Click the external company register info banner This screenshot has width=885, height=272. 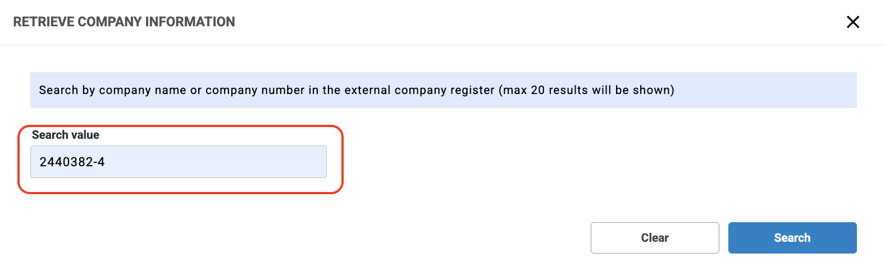[443, 90]
